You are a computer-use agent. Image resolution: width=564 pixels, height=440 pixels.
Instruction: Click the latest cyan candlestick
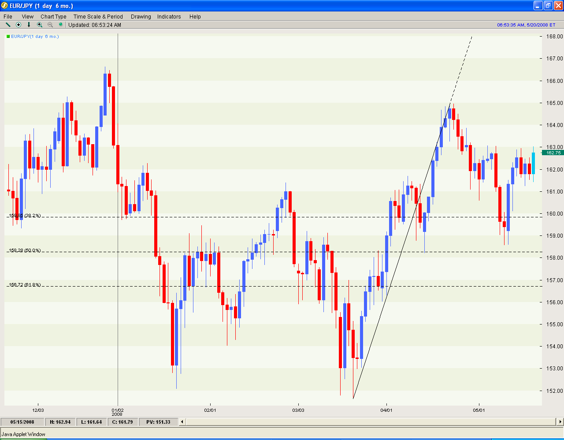(x=533, y=163)
